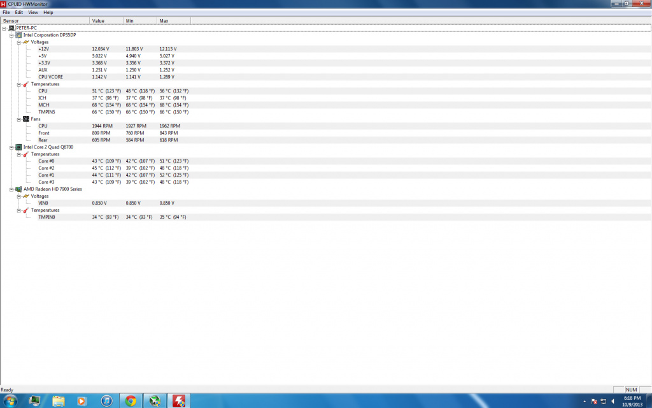Select the CPU VCORE voltage row

click(x=51, y=77)
